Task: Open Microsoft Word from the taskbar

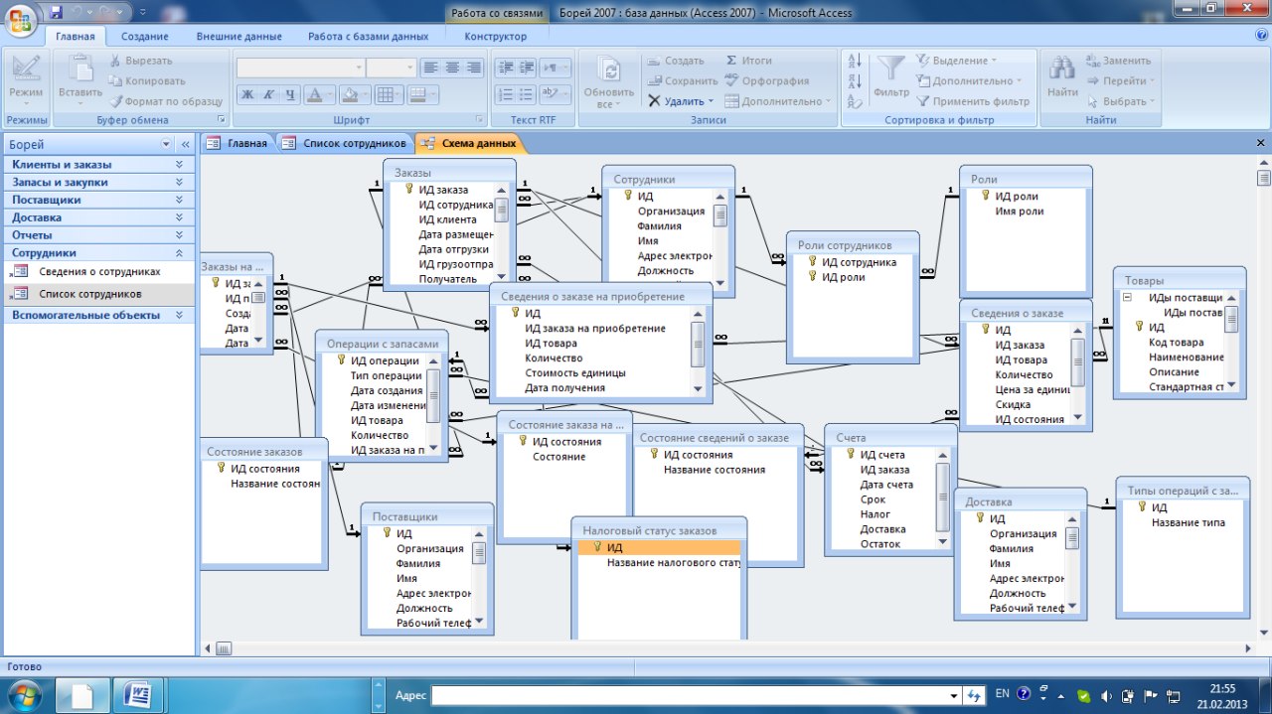Action: pos(136,694)
